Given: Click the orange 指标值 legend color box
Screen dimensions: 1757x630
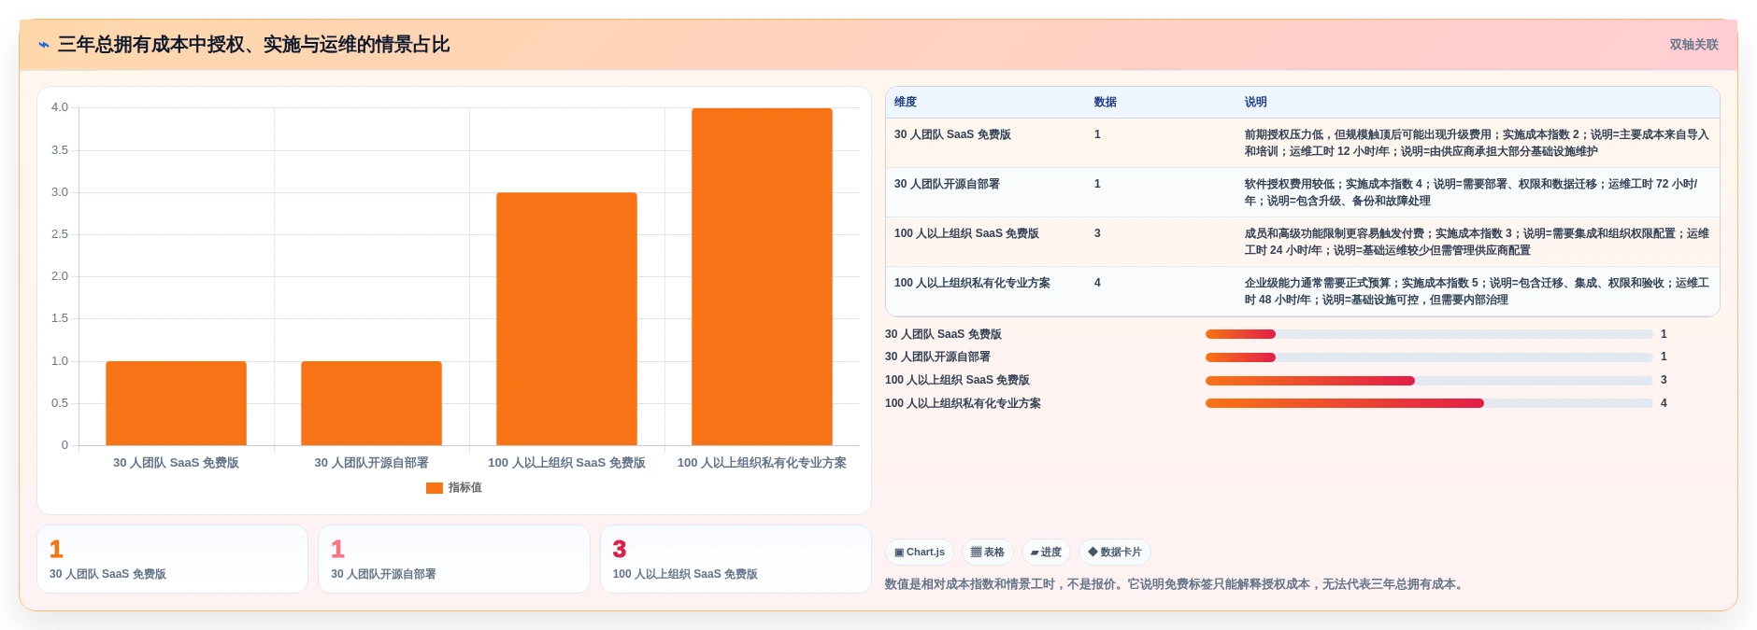Looking at the screenshot, I should (x=435, y=488).
